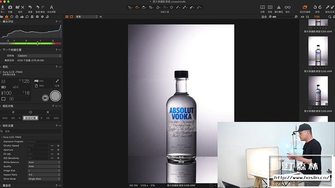Toggle the browser eye visibility icon
The height and width of the screenshot is (188, 335).
click(302, 17)
